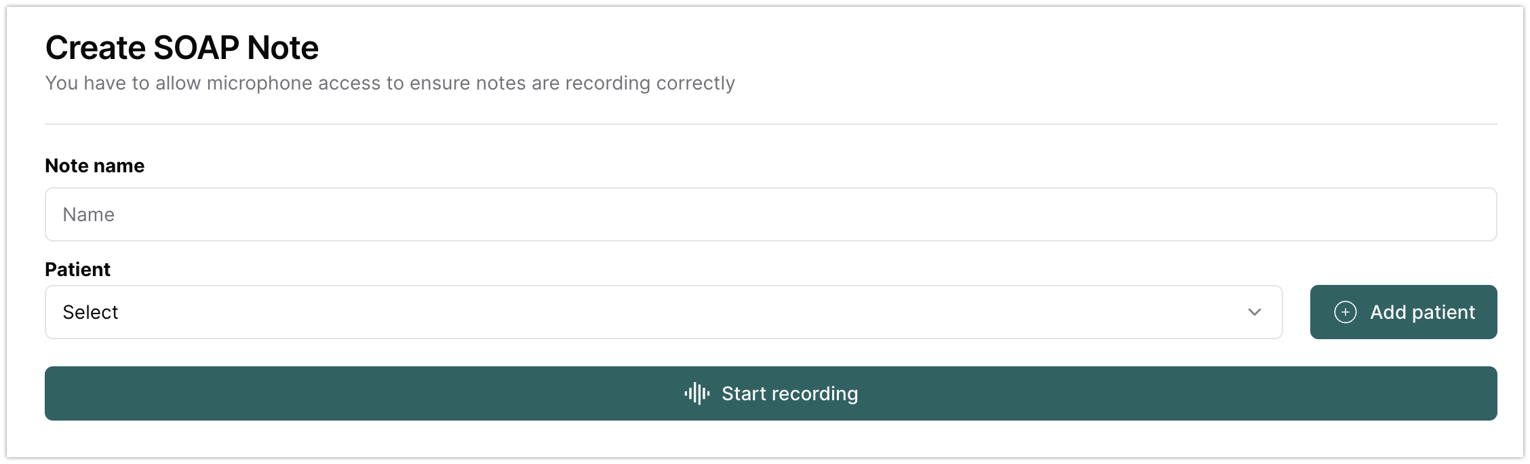Click the Note name label
1530x464 pixels.
click(94, 165)
